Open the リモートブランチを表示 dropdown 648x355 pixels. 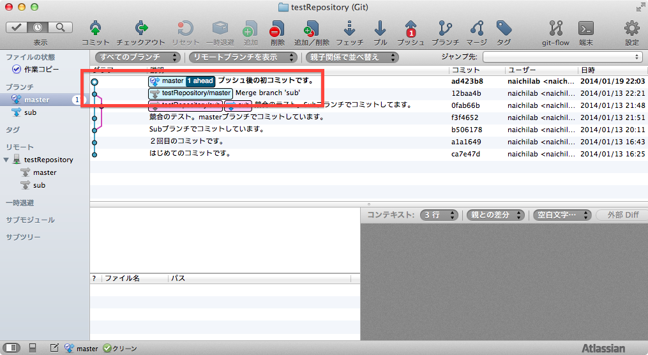pos(243,57)
